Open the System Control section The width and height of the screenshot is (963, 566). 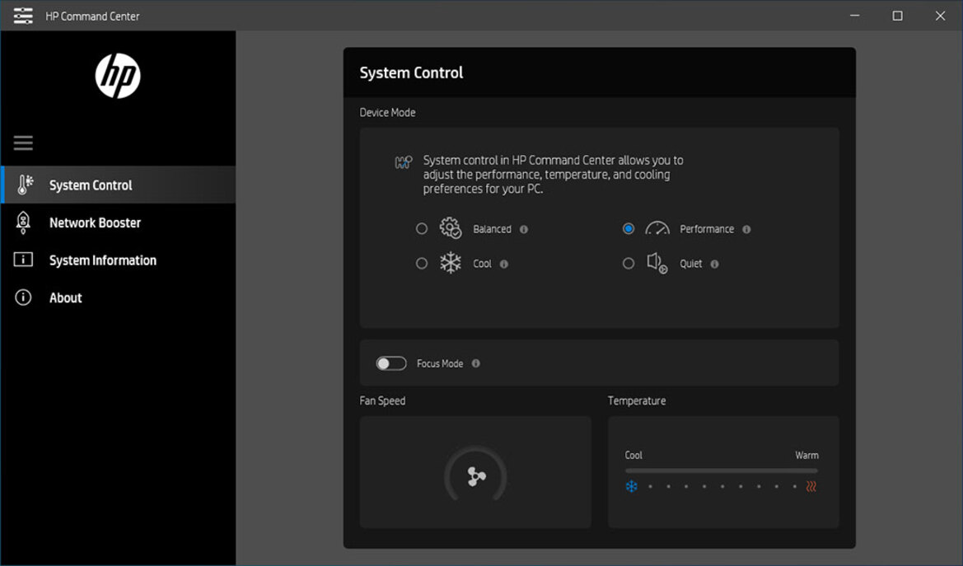click(x=118, y=185)
